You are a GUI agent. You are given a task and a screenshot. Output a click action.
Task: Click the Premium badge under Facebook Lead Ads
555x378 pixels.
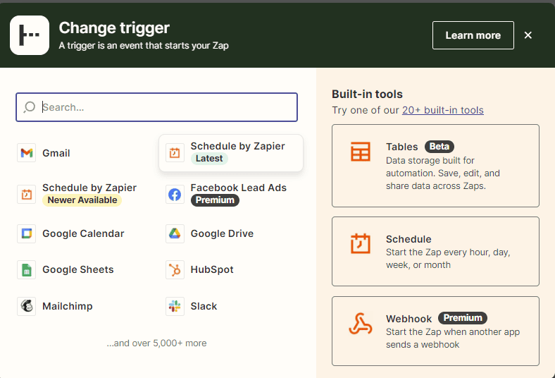coord(215,200)
